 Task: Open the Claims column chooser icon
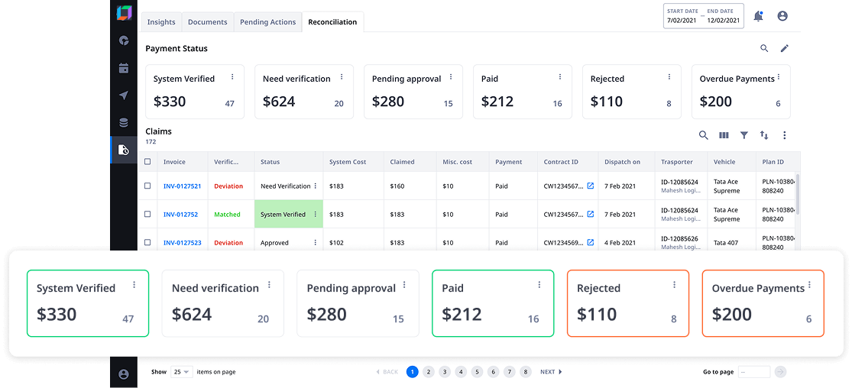point(724,135)
